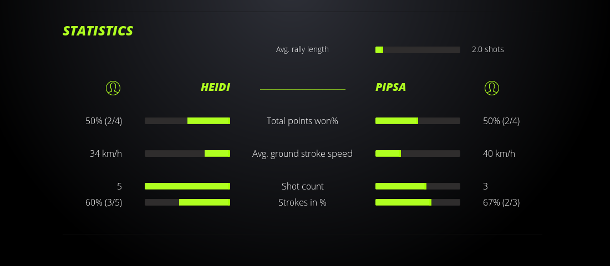Viewport: 610px width, 266px height.
Task: Click Pipsa's player profile icon
Action: coord(492,88)
